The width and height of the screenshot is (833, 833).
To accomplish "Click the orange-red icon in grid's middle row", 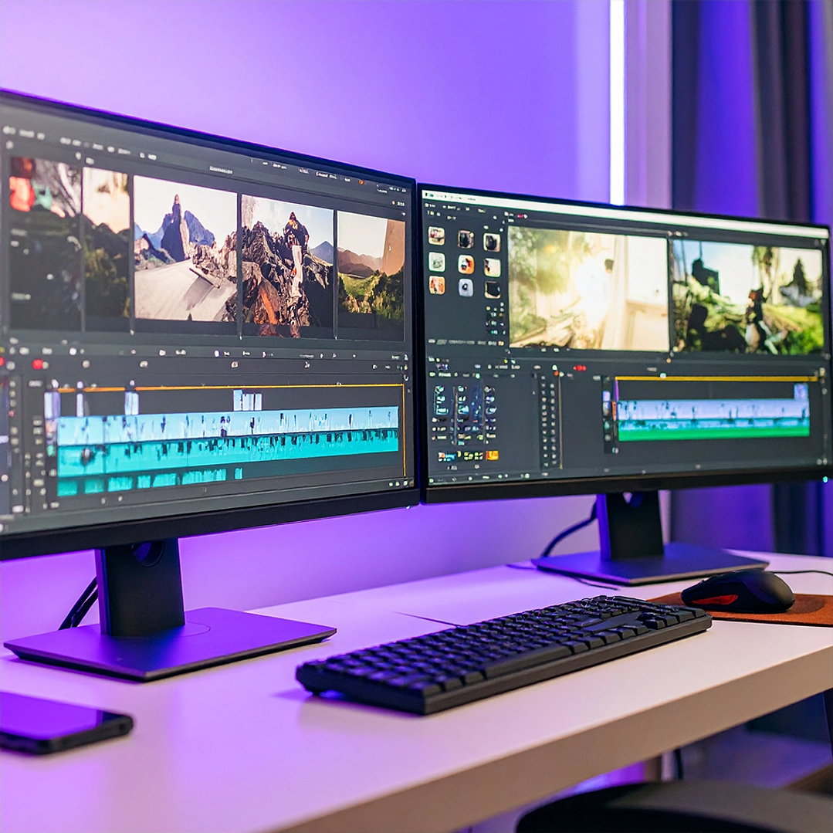I will point(466,264).
